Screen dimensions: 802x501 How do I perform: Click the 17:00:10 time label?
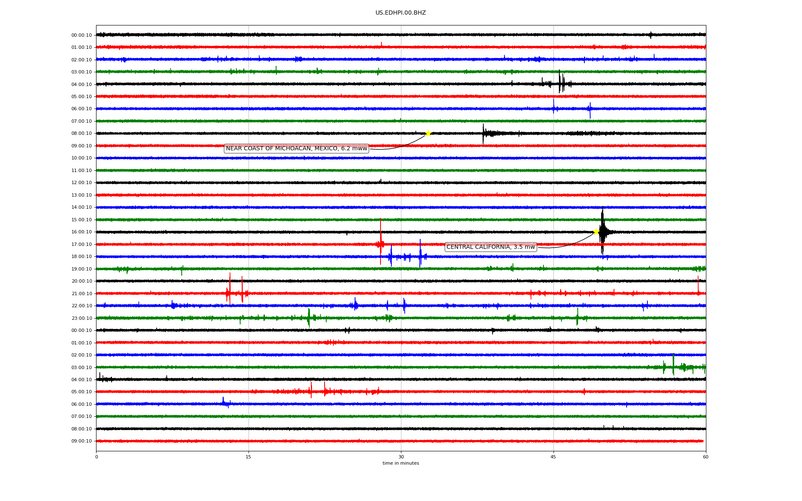pos(81,245)
